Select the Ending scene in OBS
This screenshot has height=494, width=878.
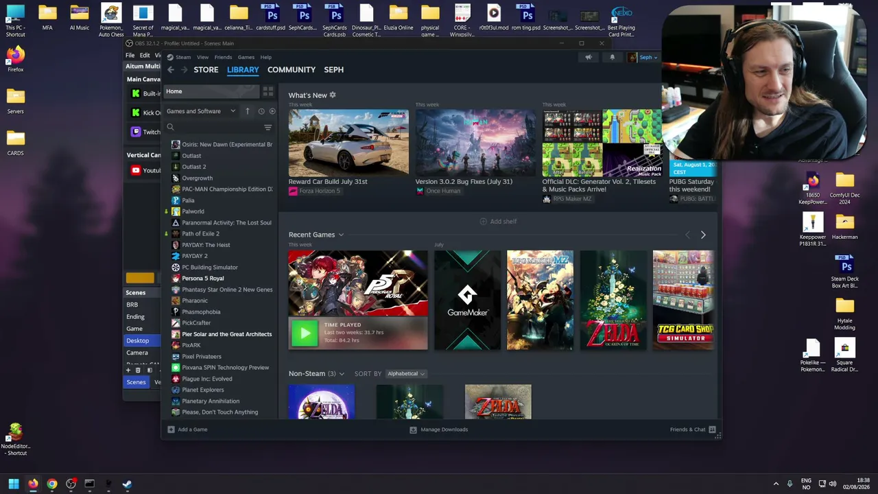pos(135,317)
